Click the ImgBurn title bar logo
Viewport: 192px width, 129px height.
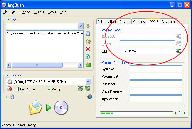click(x=4, y=5)
